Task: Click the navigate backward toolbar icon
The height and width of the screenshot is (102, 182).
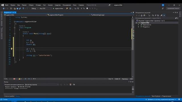Action: [x=4, y=8]
